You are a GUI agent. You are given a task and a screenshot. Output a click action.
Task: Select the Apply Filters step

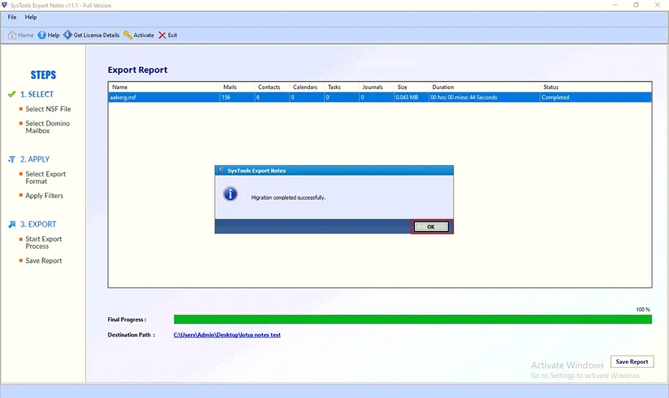[x=44, y=195]
